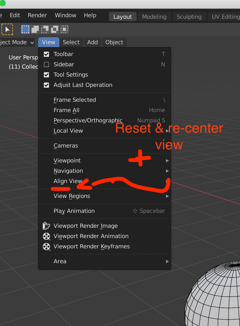Screen dimensions: 240x326
Task: Choose the extend selection mode icon
Action: coord(35,29)
